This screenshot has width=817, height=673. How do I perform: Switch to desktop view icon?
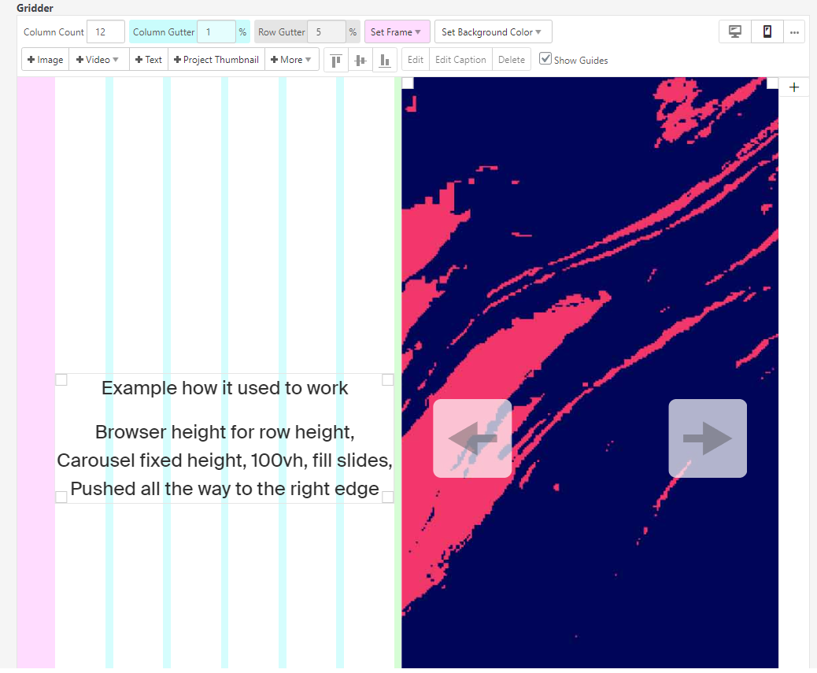[735, 32]
